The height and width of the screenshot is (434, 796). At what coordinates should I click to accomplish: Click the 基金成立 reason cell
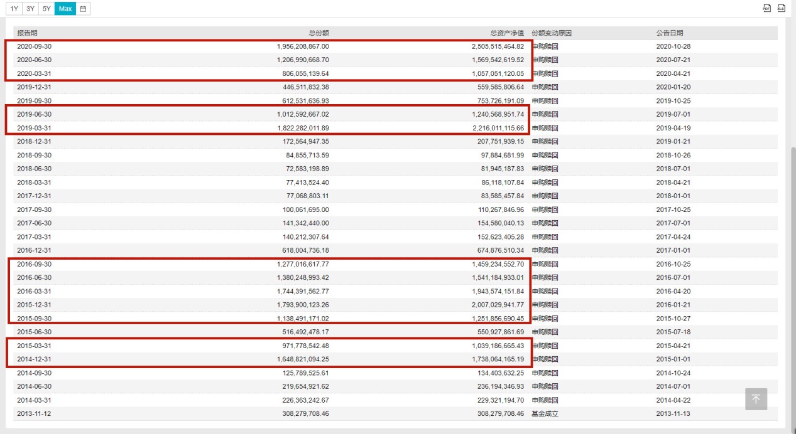(x=545, y=414)
